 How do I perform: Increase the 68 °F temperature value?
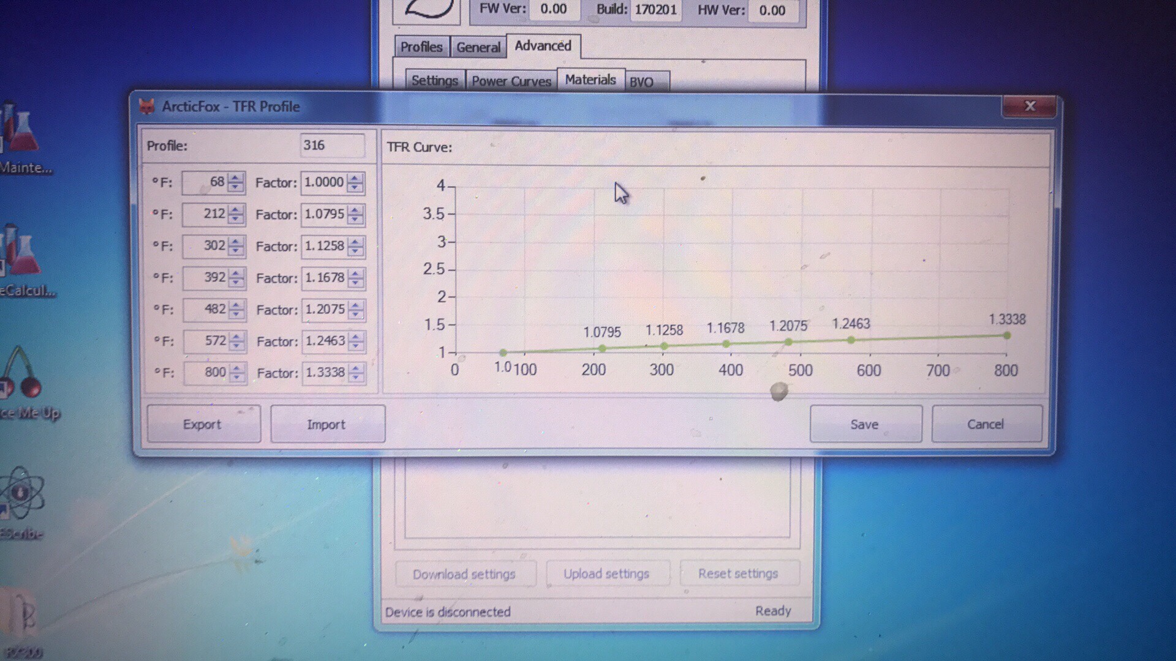(235, 178)
